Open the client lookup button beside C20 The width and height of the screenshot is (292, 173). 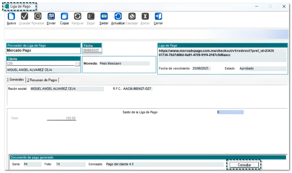click(x=77, y=64)
